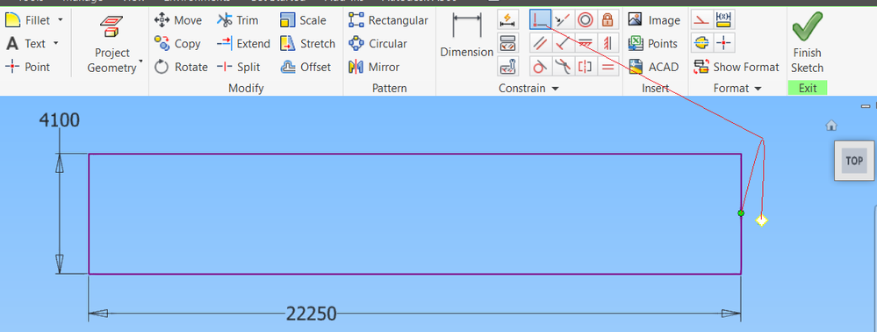Activate the Split tool
This screenshot has width=877, height=332.
pos(239,67)
